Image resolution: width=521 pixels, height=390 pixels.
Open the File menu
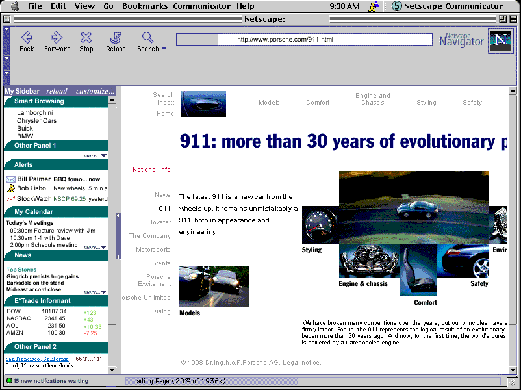[35, 6]
